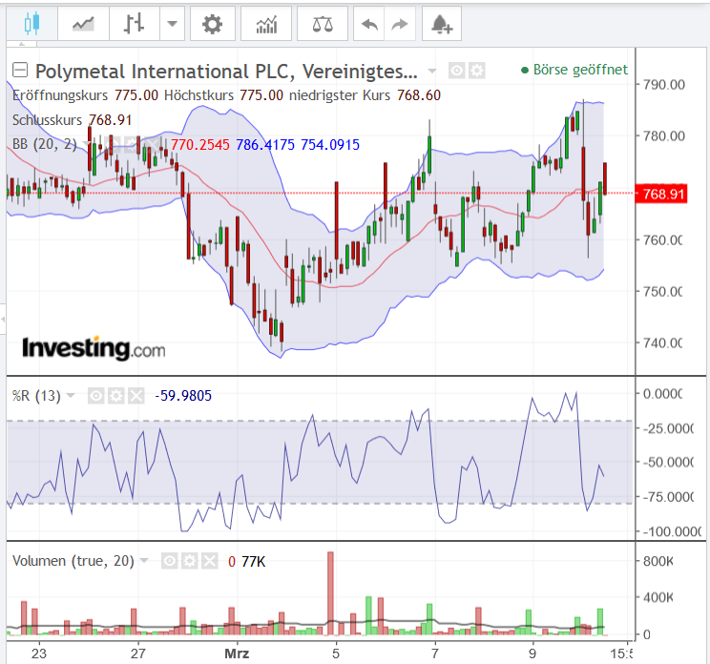Click the Volumen 77K value

coord(254,562)
